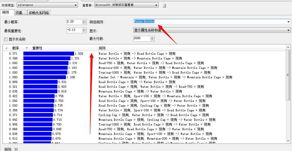Open the display attribute name and value dropdown
This screenshot has height=151, width=292.
coord(212,30)
